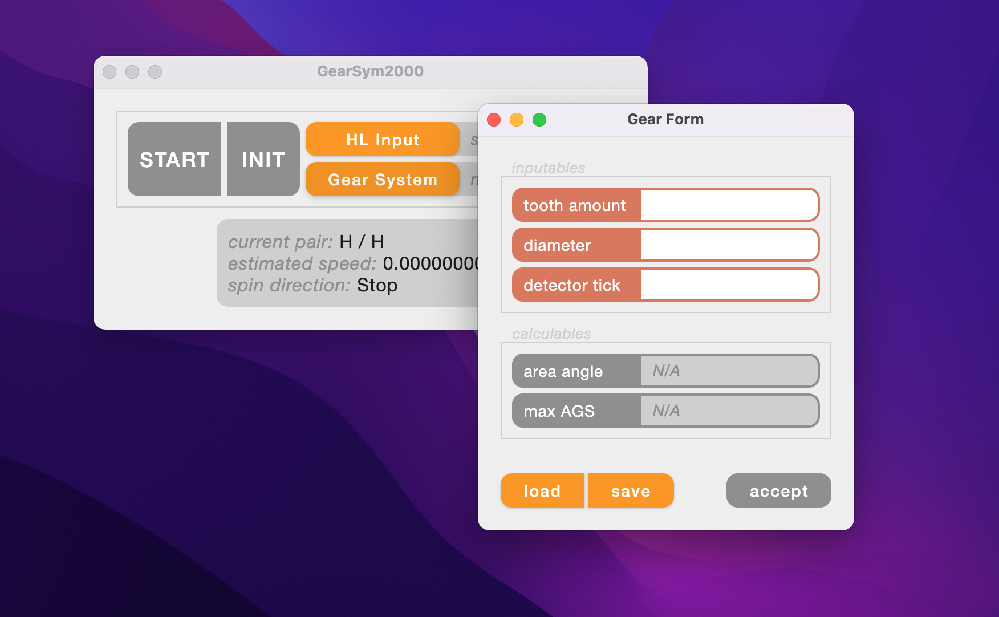
Task: Open HL Input in GearSym2000 window
Action: coord(383,139)
